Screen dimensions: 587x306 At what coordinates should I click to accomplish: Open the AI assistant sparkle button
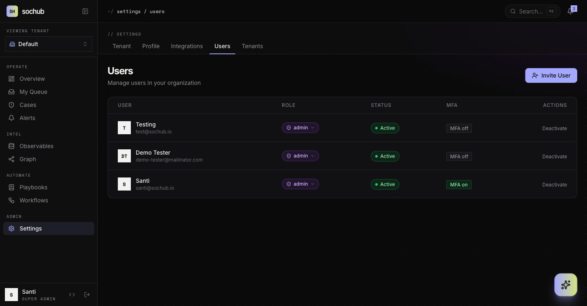[x=566, y=285]
